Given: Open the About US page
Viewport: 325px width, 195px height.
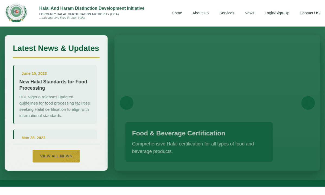Looking at the screenshot, I should pos(201,13).
